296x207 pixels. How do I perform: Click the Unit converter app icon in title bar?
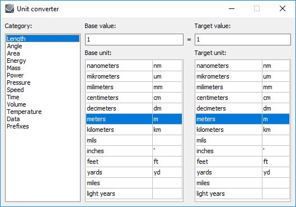pyautogui.click(x=10, y=9)
